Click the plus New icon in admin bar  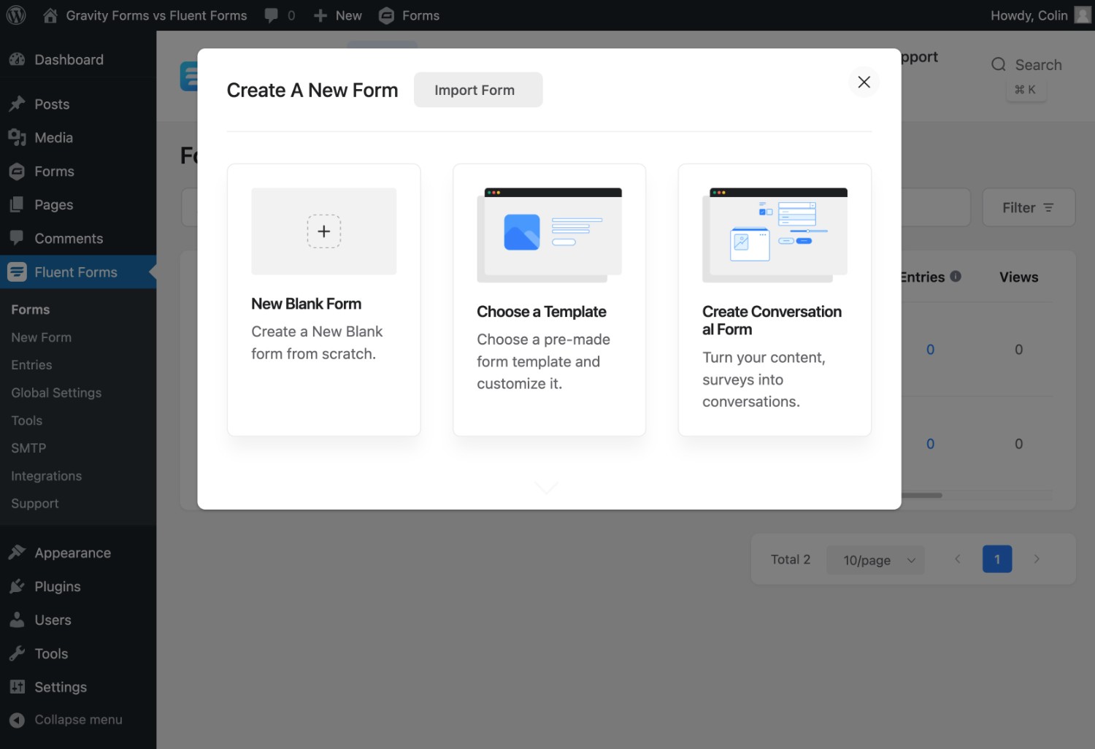(320, 15)
